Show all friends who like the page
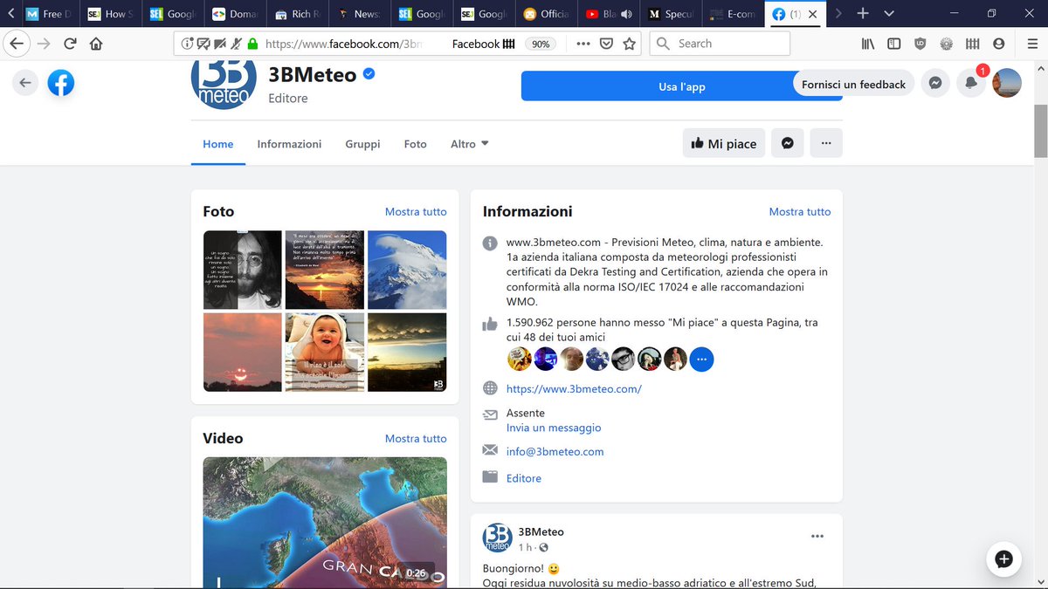The image size is (1048, 589). [x=701, y=359]
